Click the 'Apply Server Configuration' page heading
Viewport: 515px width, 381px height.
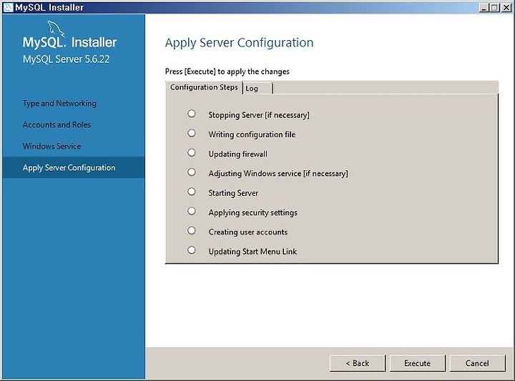pyautogui.click(x=239, y=43)
